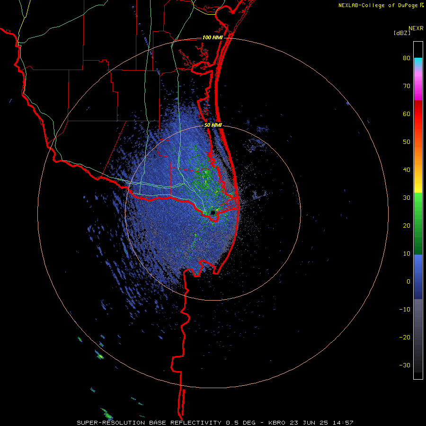Screen dimensions: 426x426
Task: Click the NEXLAB-College of DuPage watermark text
Action: pyautogui.click(x=378, y=5)
